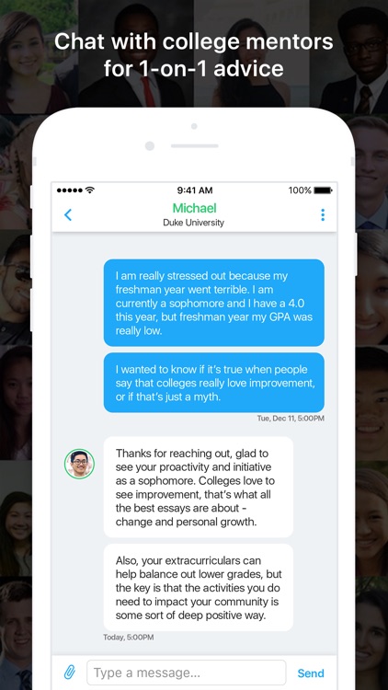Viewport: 388px width, 690px height.
Task: Open Michael's name in the header
Action: pos(194,208)
